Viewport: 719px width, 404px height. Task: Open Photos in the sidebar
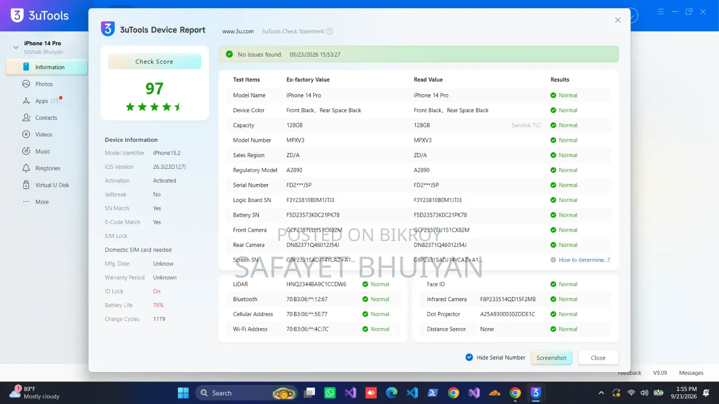(44, 84)
